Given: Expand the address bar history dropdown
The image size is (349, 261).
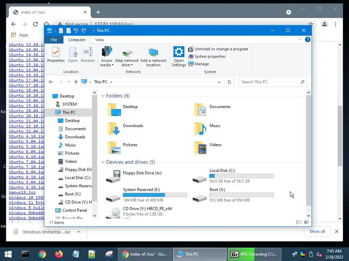Looking at the screenshot, I should coord(219,82).
